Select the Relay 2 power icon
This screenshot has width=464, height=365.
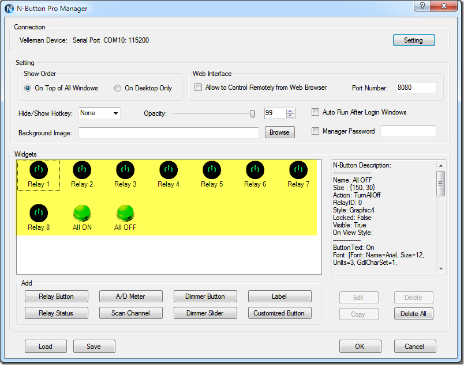coord(82,170)
